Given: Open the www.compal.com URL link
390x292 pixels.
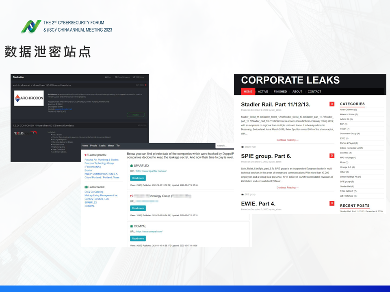Looking at the screenshot, I should pyautogui.click(x=149, y=232).
